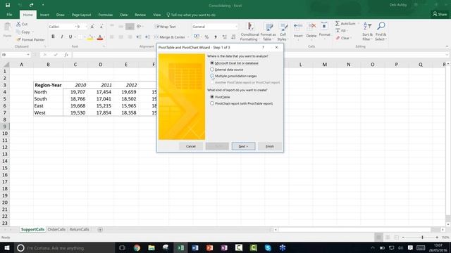The image size is (451, 253).
Task: Click the Share button
Action: [x=440, y=14]
